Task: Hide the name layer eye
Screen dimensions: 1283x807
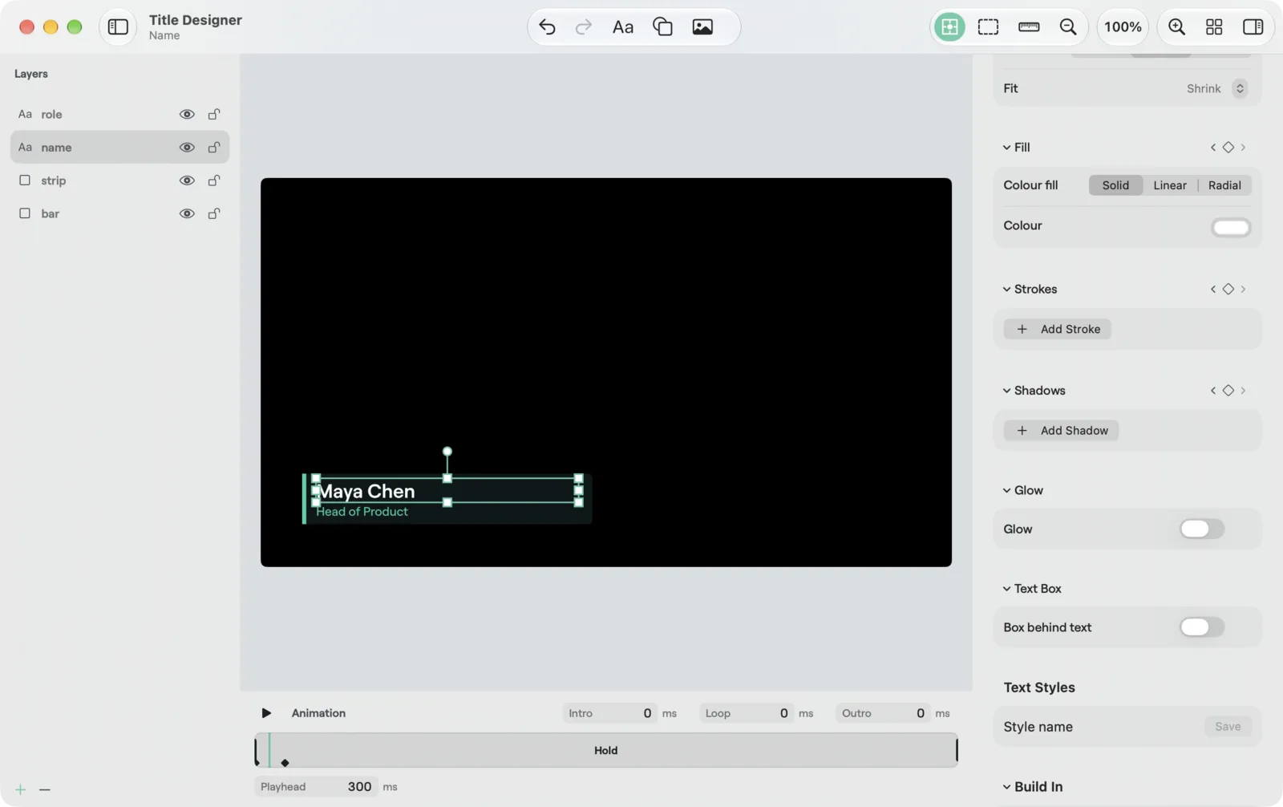Action: (187, 148)
